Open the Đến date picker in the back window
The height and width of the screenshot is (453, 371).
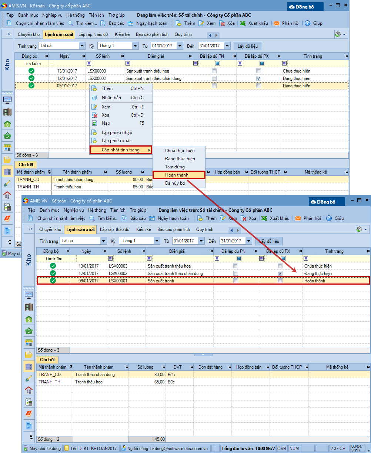coord(227,46)
